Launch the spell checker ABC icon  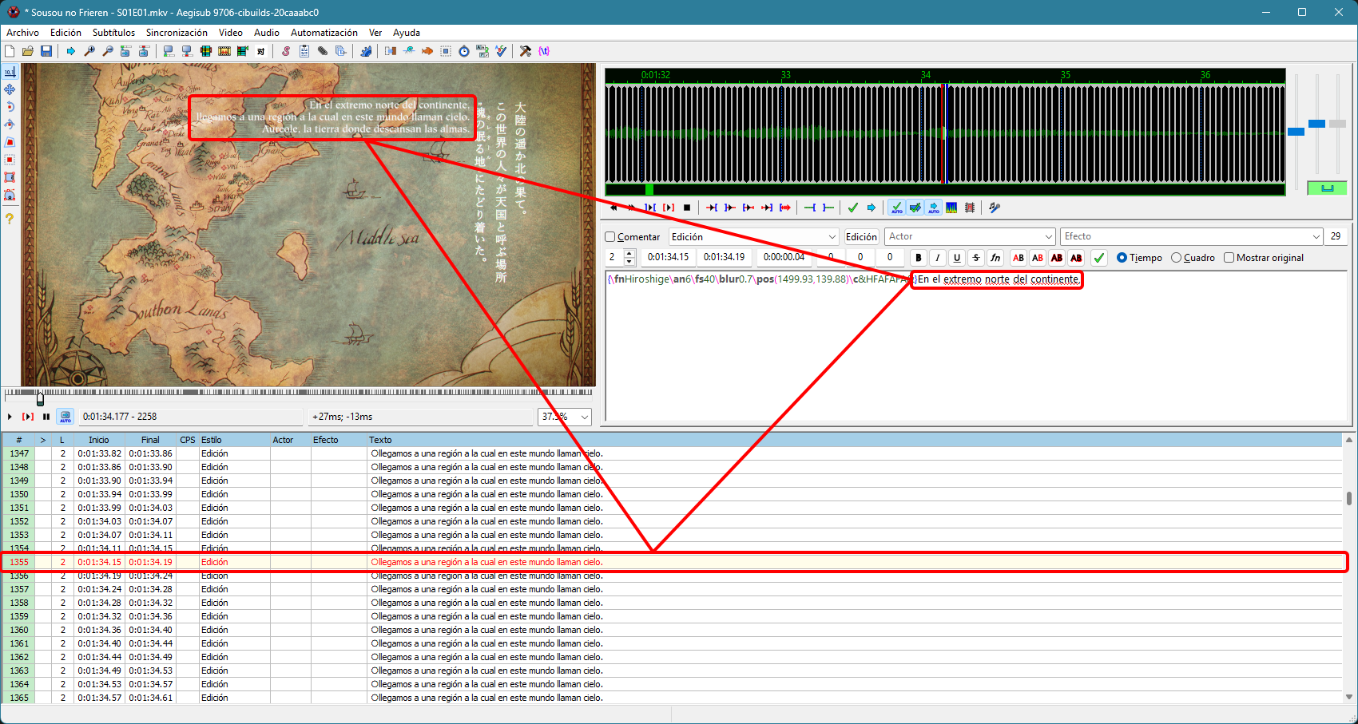pos(501,51)
